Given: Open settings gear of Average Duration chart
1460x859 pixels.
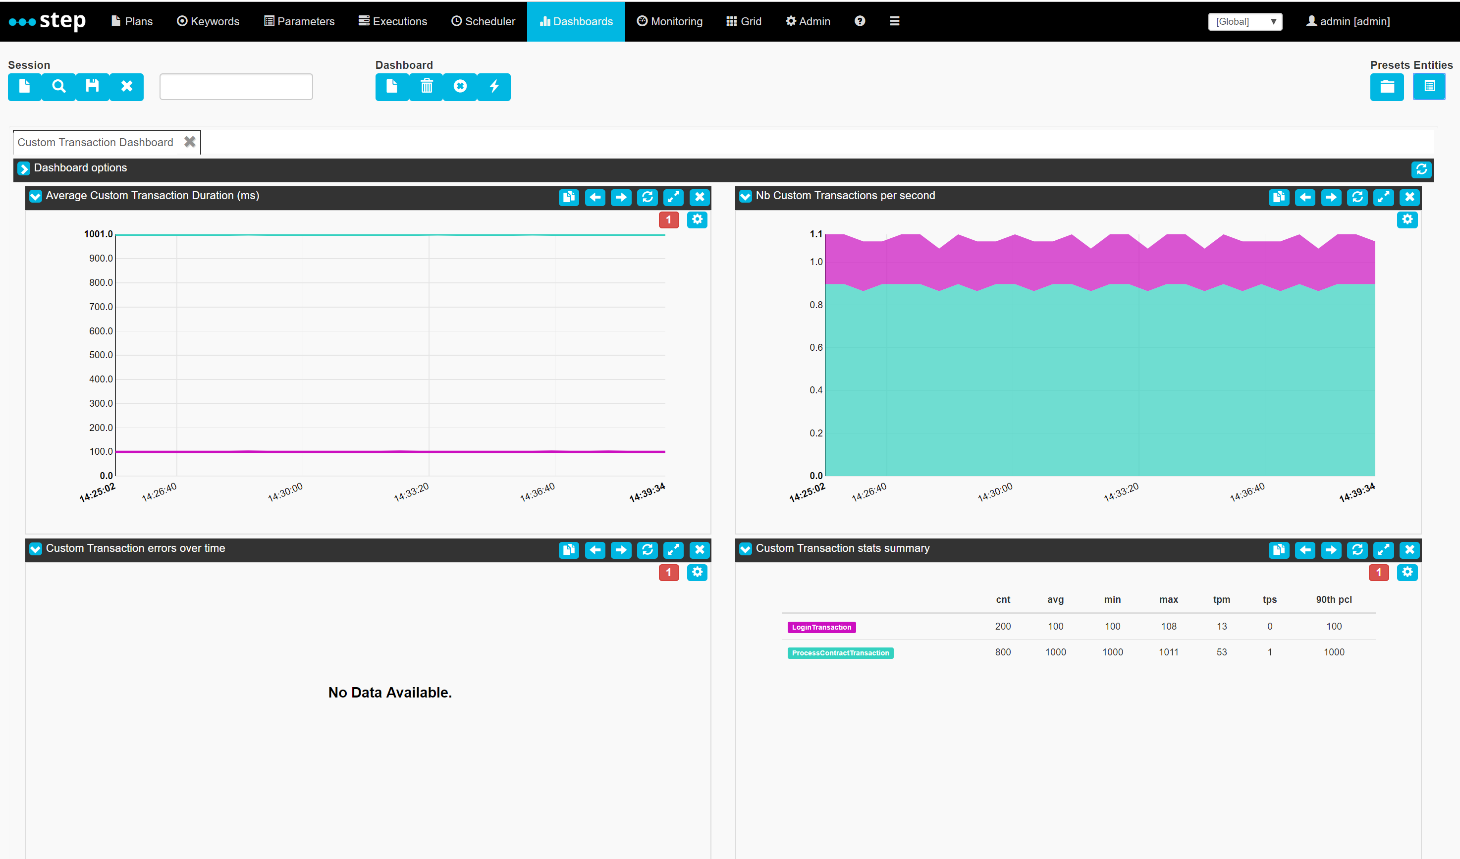Looking at the screenshot, I should click(x=697, y=220).
